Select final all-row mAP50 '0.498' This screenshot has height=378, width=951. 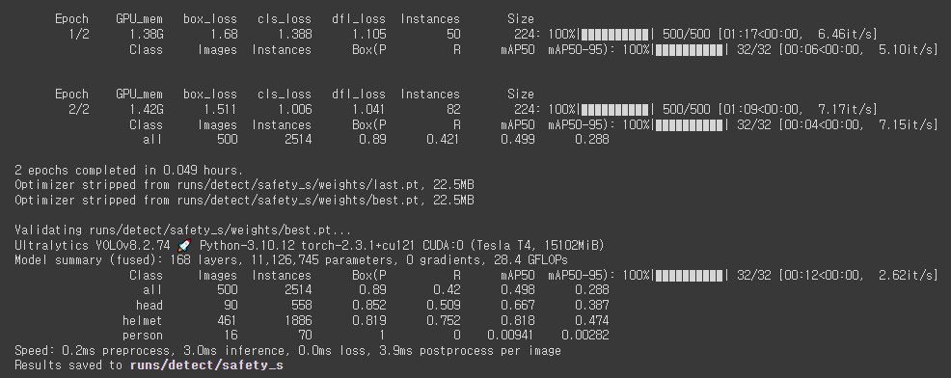coord(517,290)
